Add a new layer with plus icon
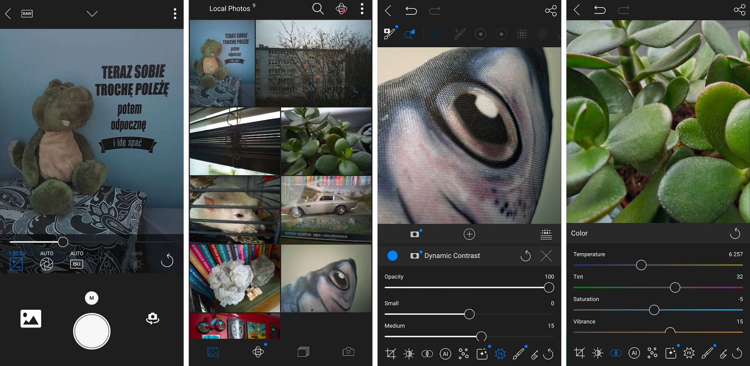 click(469, 234)
